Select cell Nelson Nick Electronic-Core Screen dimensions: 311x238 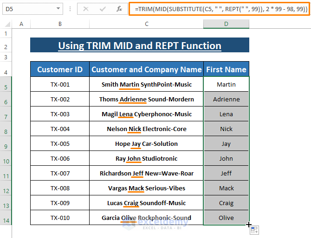[x=146, y=129]
